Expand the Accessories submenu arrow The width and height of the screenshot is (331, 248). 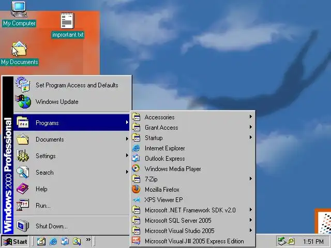(251, 117)
